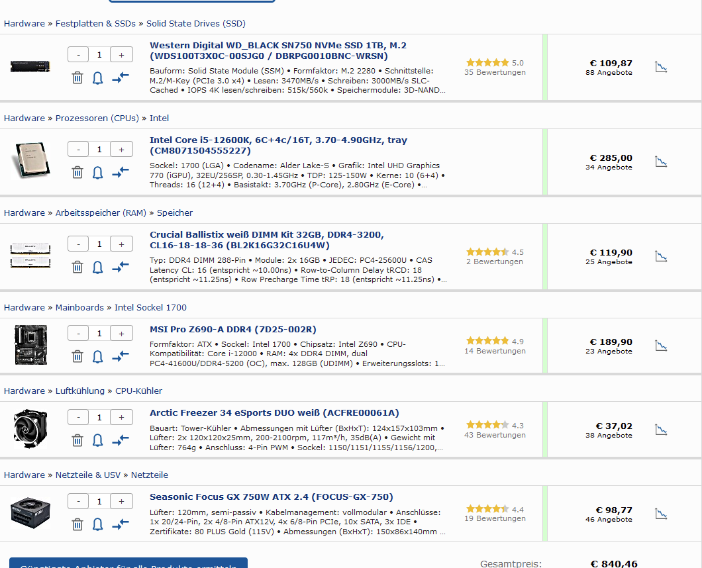
Task: Delete the WD_BLACK SN750 SSD from list
Action: (x=77, y=78)
